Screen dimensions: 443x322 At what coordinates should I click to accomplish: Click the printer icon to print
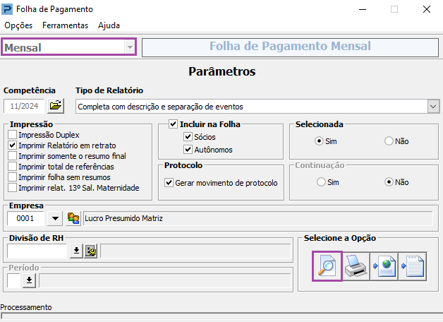pos(356,266)
